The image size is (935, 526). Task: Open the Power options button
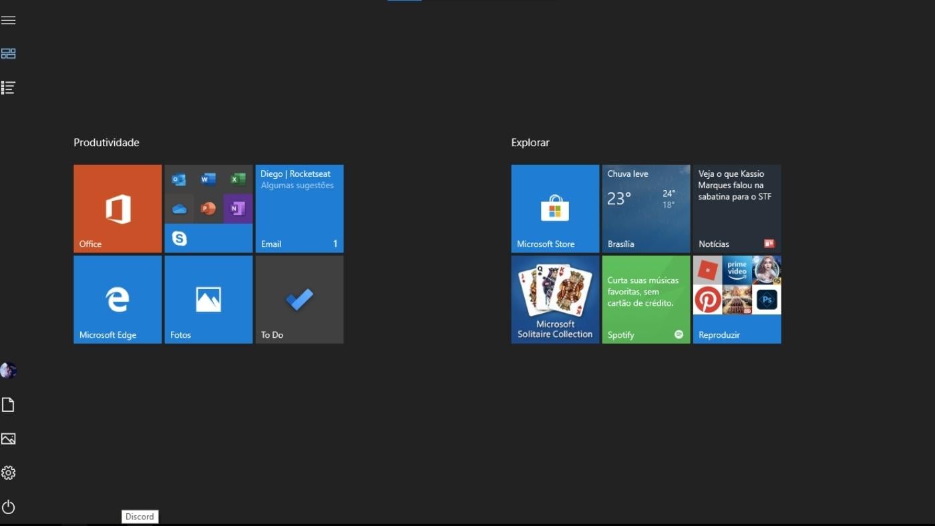8,507
